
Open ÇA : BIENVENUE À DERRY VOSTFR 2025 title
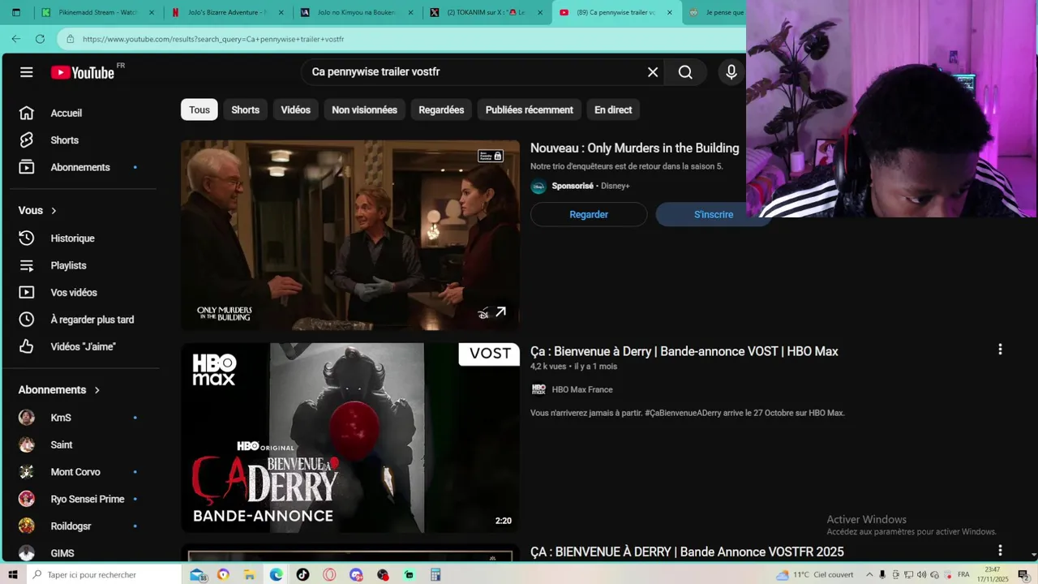(x=687, y=552)
